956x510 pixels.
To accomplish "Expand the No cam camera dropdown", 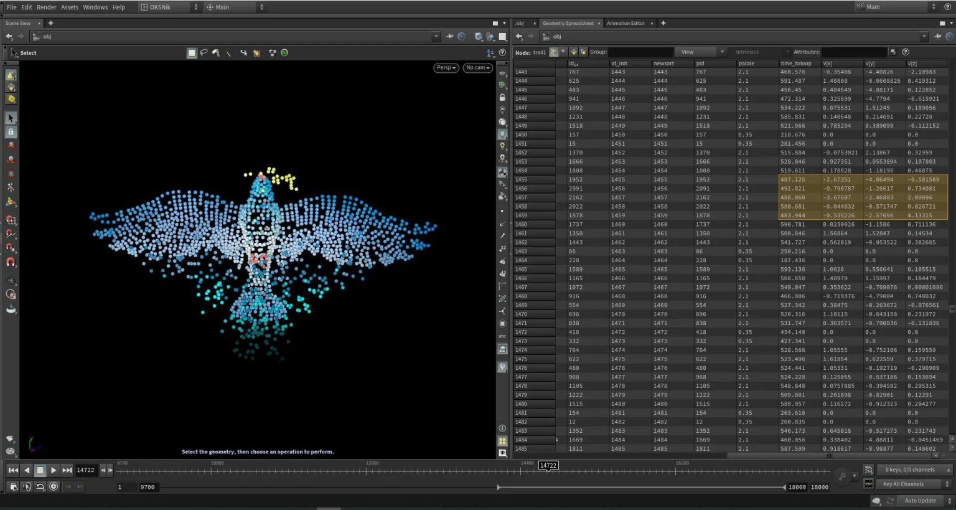I will (478, 68).
